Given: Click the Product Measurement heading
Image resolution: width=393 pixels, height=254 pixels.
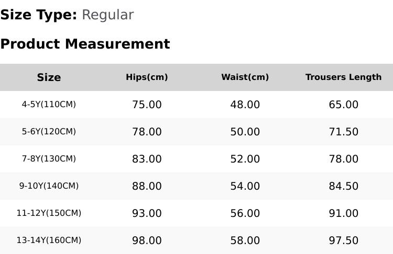Looking at the screenshot, I should pyautogui.click(x=85, y=44).
